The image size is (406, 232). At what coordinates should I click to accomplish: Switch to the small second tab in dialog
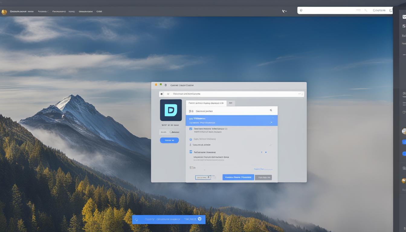click(x=230, y=103)
